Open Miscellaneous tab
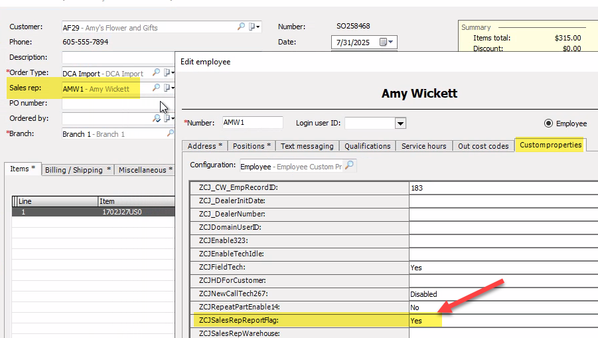The width and height of the screenshot is (598, 338). [145, 170]
